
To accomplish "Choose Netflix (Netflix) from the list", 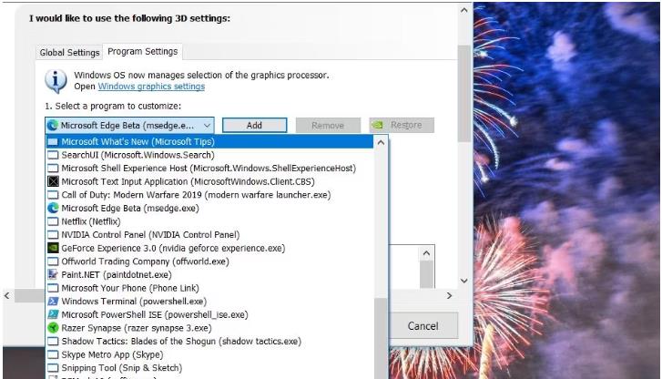I will point(209,221).
